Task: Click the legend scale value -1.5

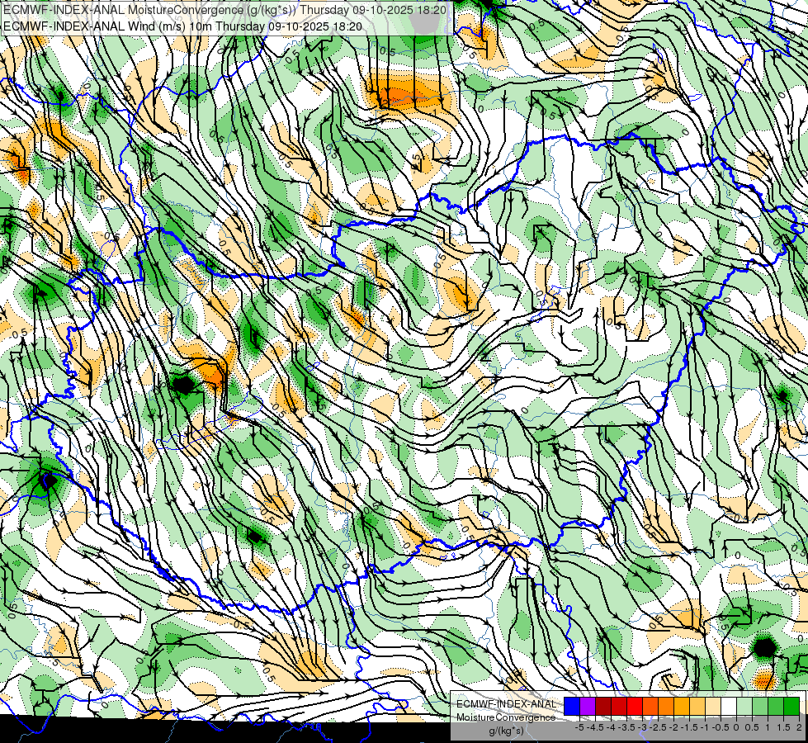Action: click(x=689, y=727)
